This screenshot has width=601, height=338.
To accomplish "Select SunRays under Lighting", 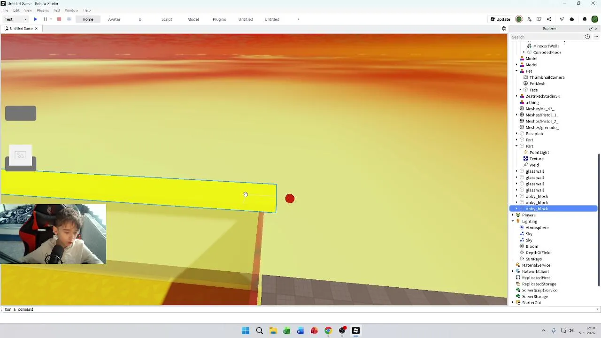I will click(x=533, y=259).
